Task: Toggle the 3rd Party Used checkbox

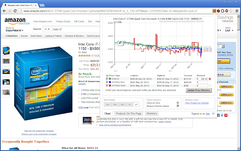Action: pyautogui.click(x=107, y=86)
